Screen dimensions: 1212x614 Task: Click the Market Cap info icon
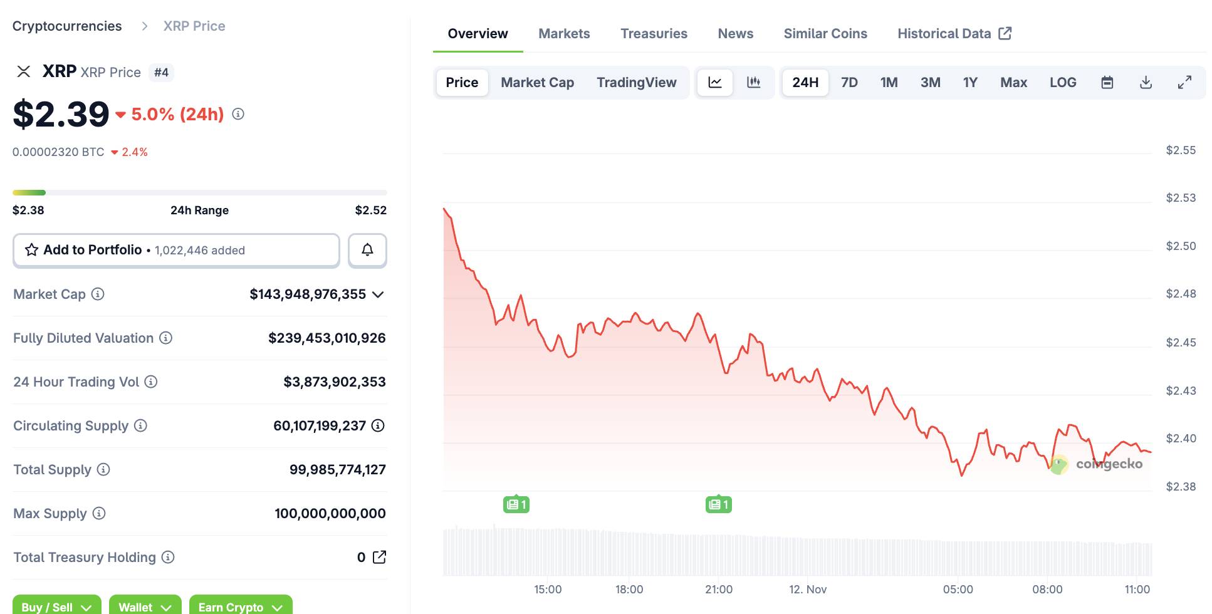[98, 294]
